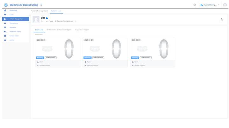Click the date label on the middle scan card

pyautogui.click(x=89, y=40)
